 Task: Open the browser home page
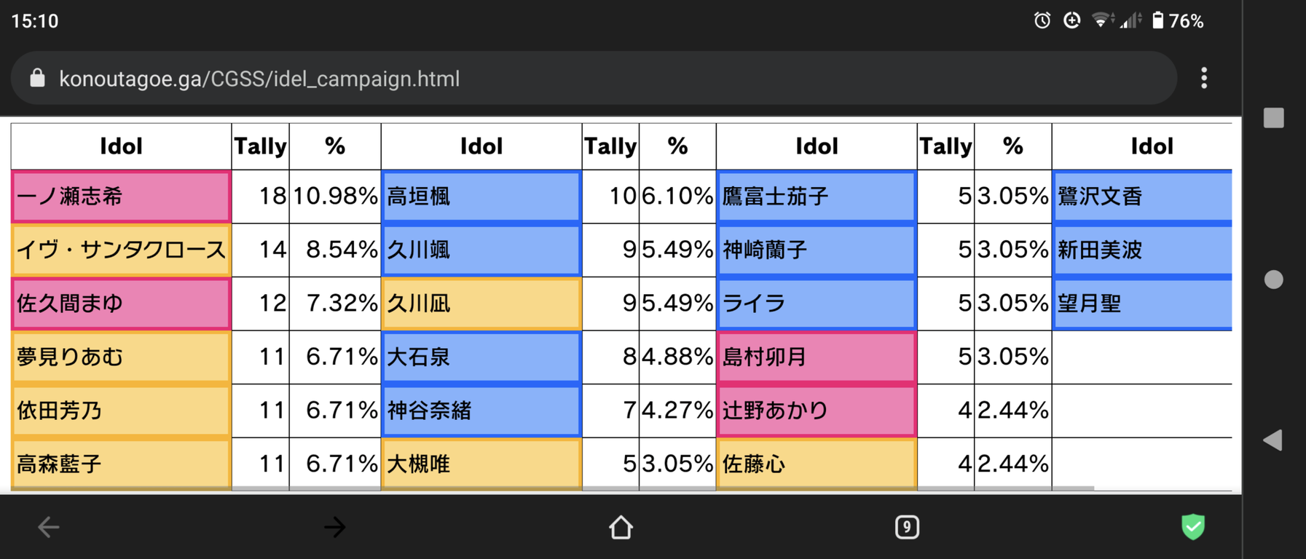[x=621, y=526]
